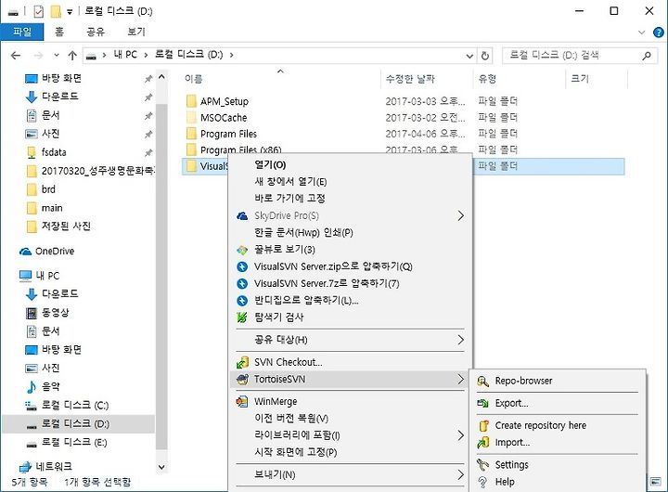The height and width of the screenshot is (492, 668).
Task: Choose 이전 버전 복원(V)
Action: (x=291, y=419)
